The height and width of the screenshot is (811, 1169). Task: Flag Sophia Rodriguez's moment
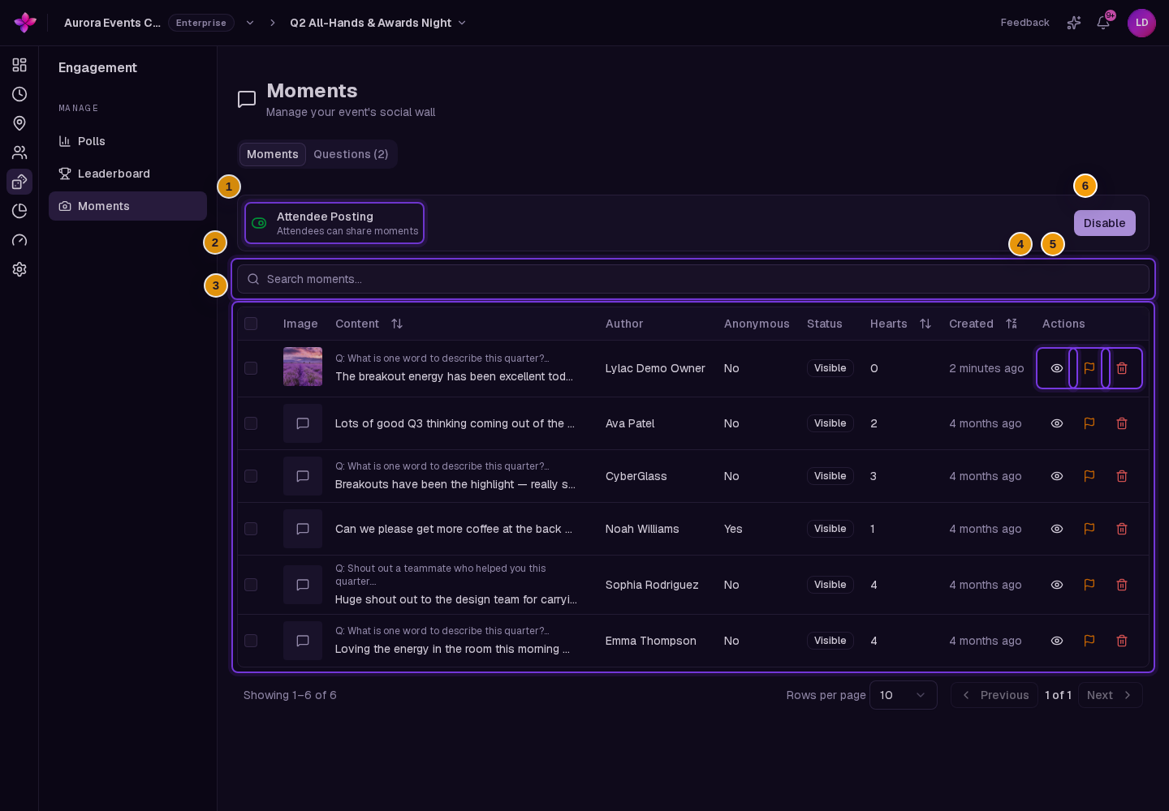point(1089,585)
